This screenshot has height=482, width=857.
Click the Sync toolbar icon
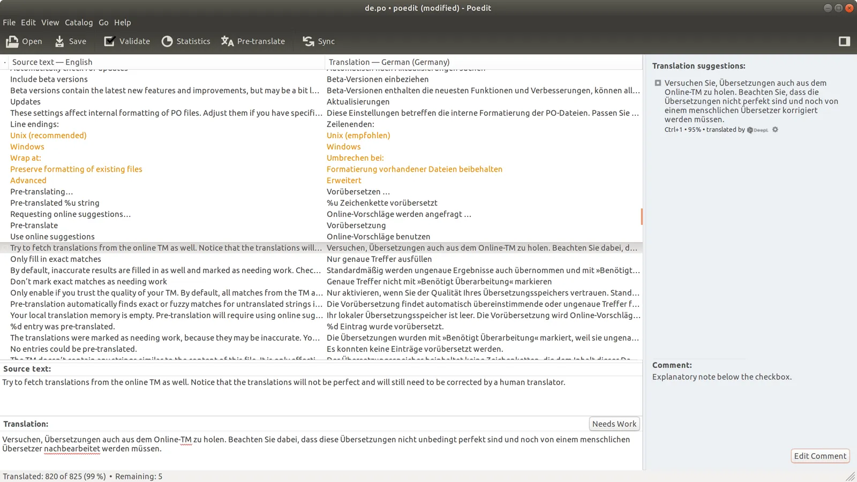309,41
